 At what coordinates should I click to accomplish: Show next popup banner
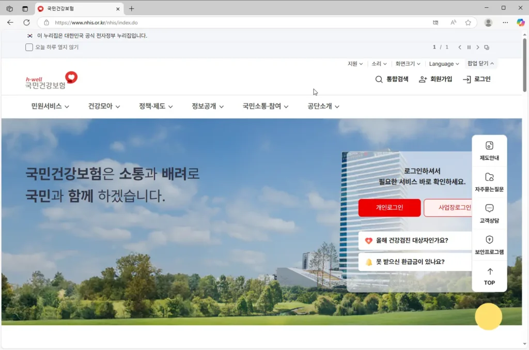(x=477, y=47)
